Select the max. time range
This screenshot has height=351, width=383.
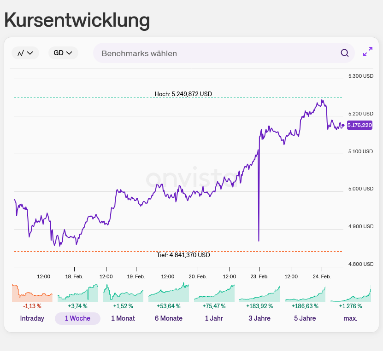coord(350,318)
